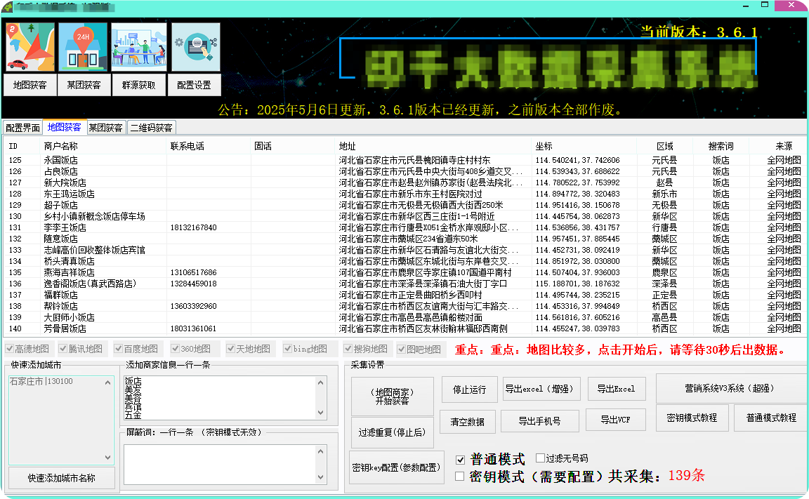Click the 快速添加城市名称 button

61,478
